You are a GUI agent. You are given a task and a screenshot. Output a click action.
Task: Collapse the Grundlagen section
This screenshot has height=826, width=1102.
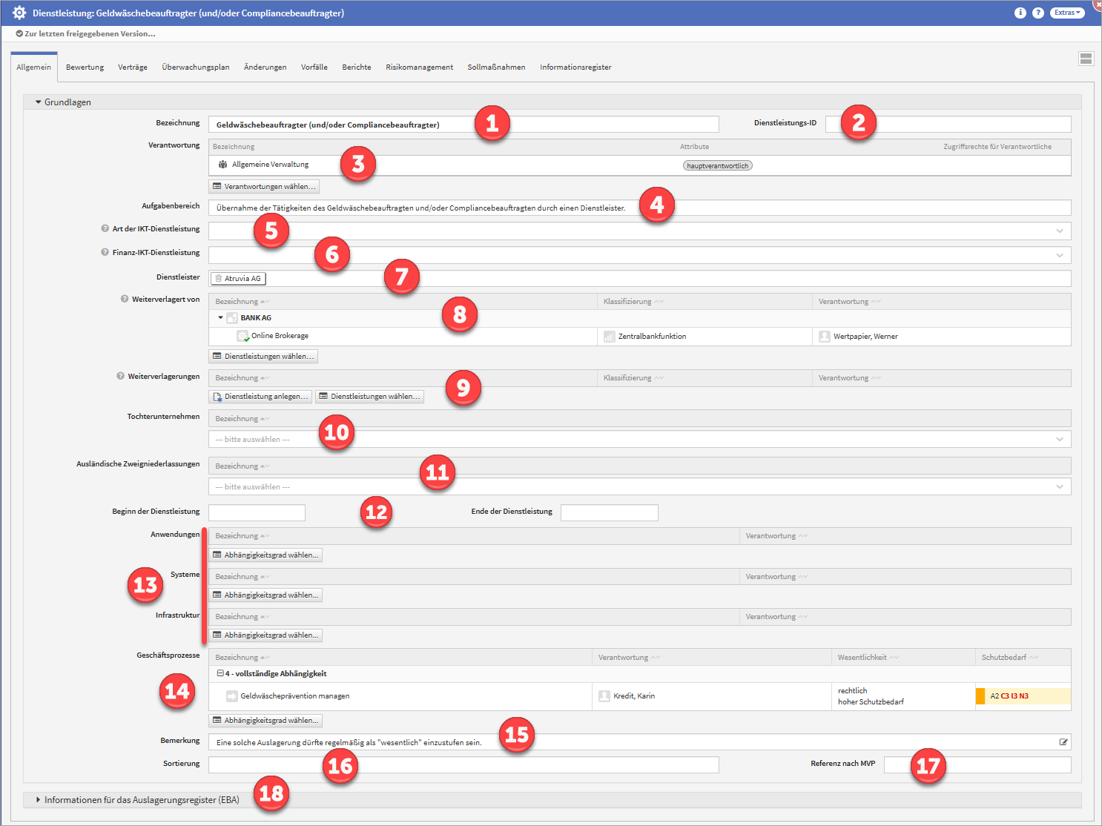(39, 102)
